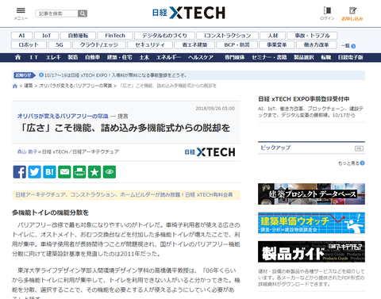
Task: Select the IoT topic tag
Action: point(46,36)
